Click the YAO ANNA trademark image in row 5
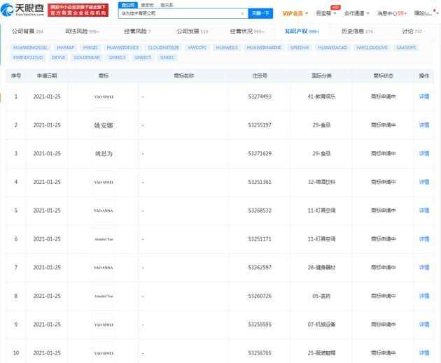The height and width of the screenshot is (363, 441). [104, 211]
